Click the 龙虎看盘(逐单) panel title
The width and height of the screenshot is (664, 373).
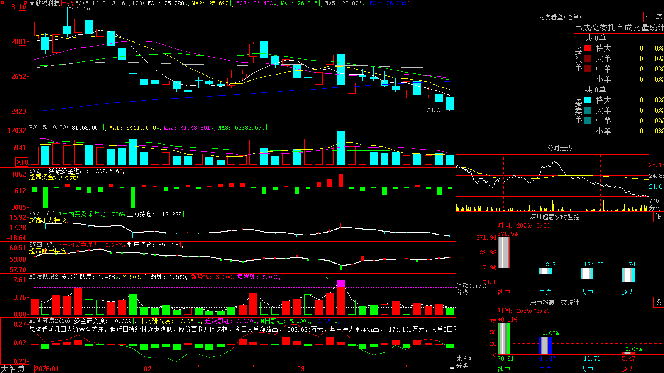click(x=559, y=17)
